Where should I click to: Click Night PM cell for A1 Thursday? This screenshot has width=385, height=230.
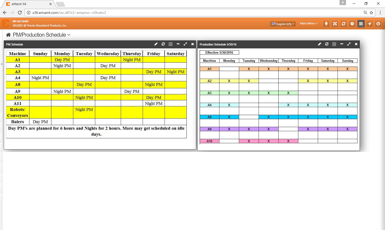[x=132, y=60]
